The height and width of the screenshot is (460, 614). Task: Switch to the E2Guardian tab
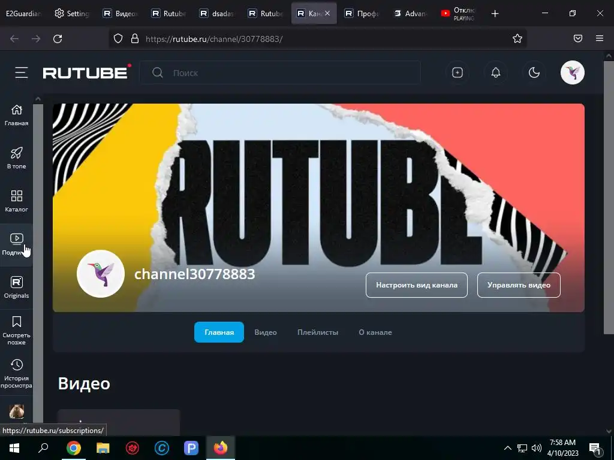coord(23,14)
